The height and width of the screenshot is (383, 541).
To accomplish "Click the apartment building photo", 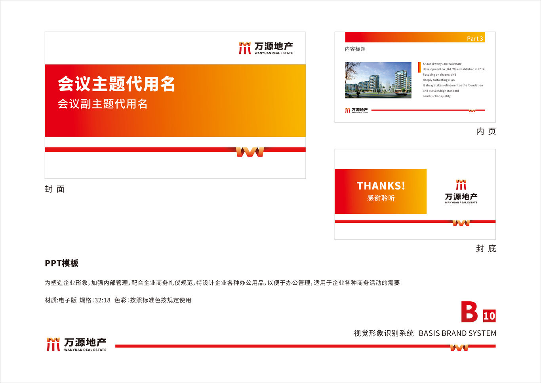I will tap(378, 80).
